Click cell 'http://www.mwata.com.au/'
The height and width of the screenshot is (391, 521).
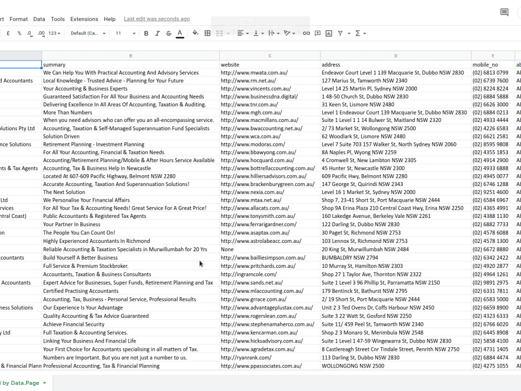tap(270, 72)
